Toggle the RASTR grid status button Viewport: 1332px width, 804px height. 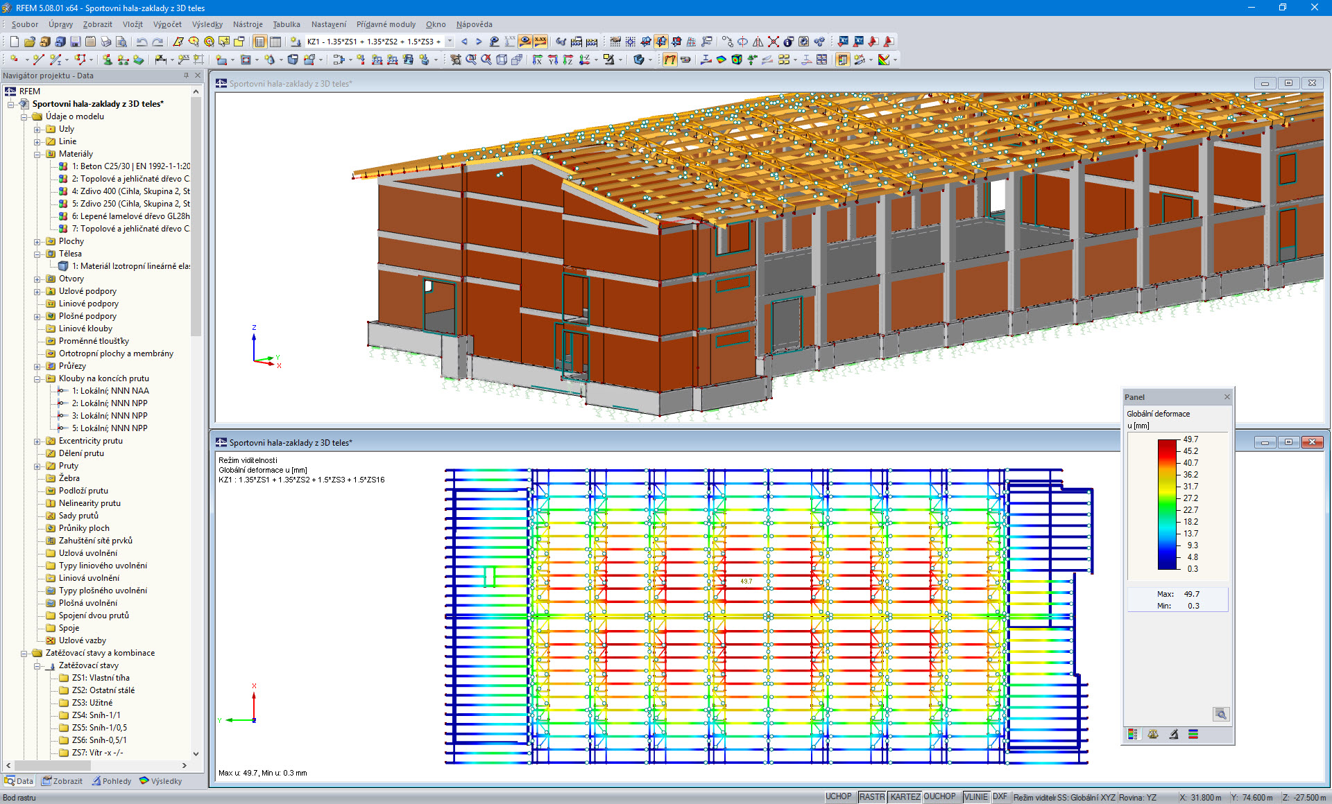[x=871, y=797]
